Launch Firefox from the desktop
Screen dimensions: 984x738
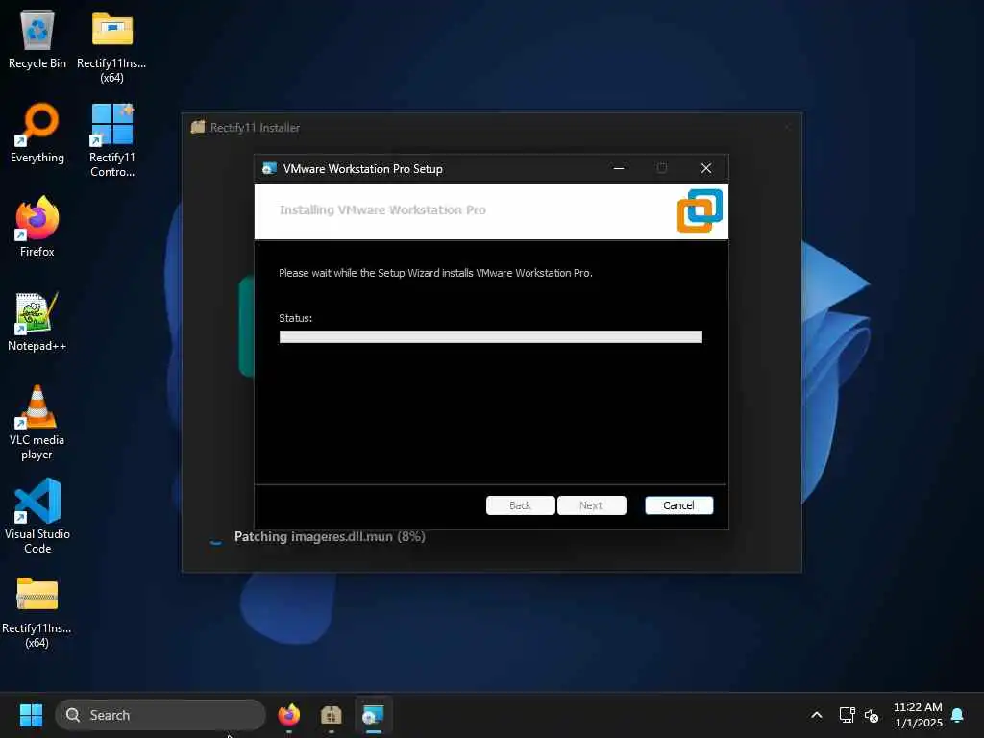coord(37,226)
